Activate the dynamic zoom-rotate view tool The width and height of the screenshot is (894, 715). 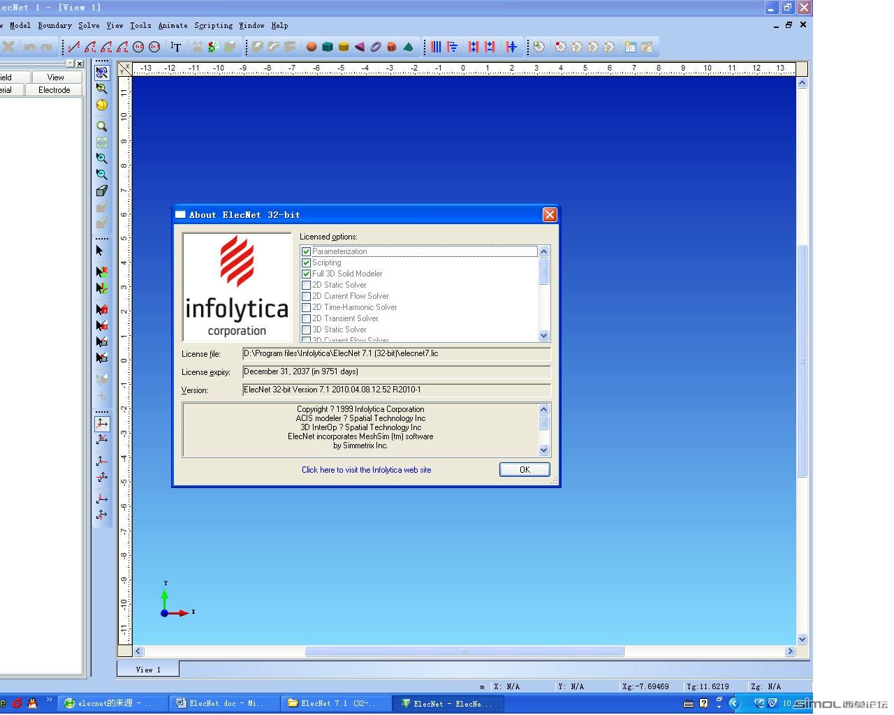tap(102, 72)
